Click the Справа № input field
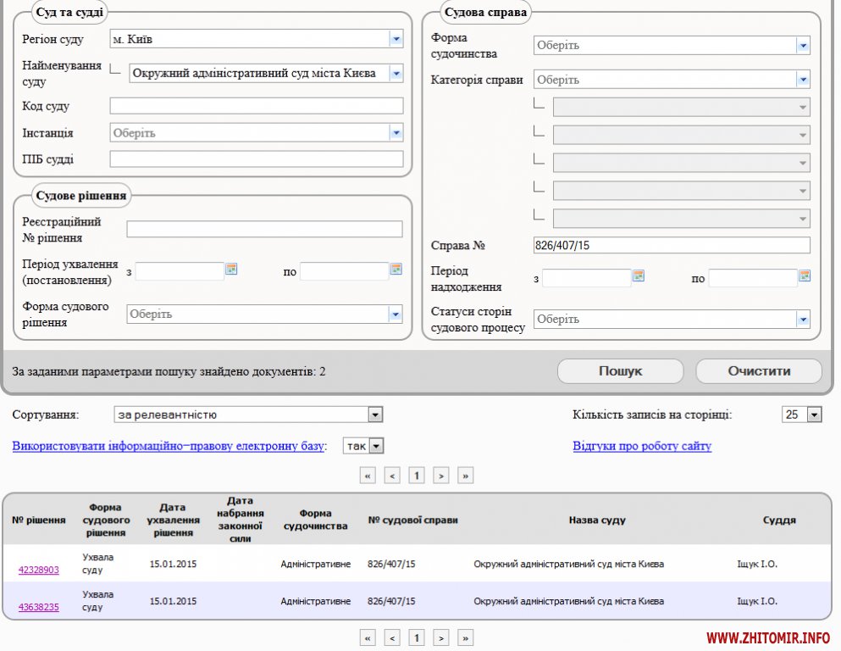The image size is (841, 651). pyautogui.click(x=671, y=245)
